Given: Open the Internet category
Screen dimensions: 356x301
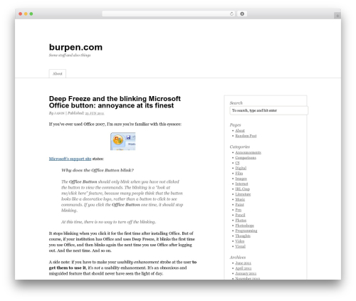Looking at the screenshot, I should [241, 184].
